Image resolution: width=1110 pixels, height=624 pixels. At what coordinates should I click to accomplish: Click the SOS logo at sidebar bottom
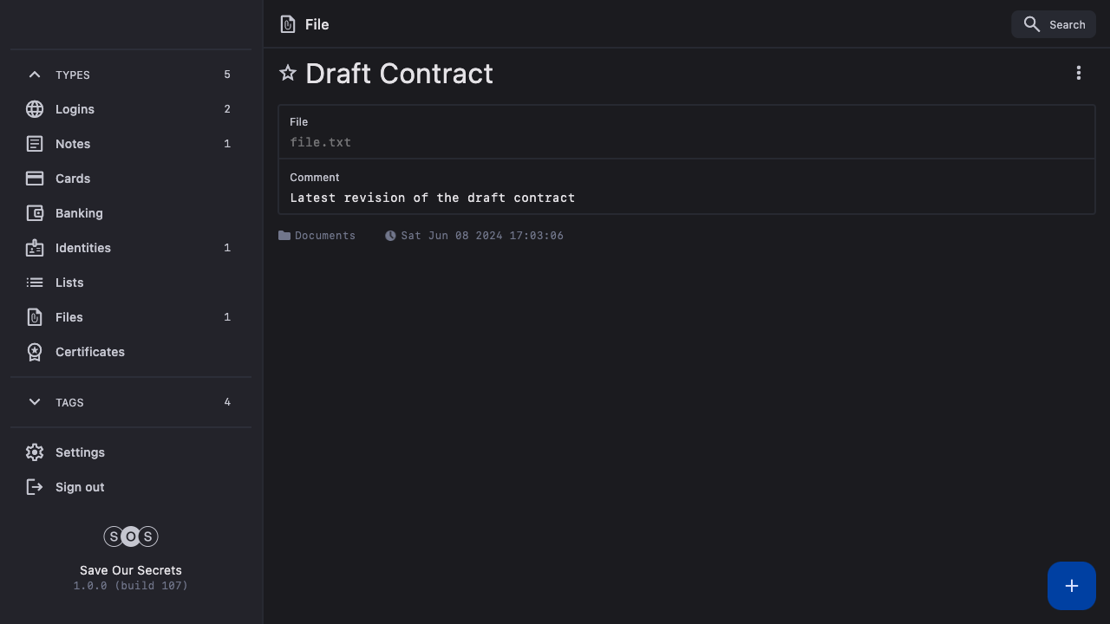point(131,536)
